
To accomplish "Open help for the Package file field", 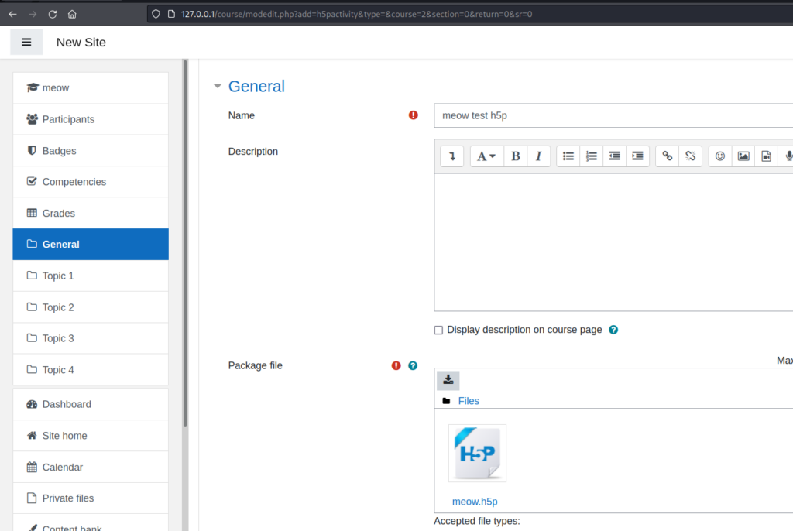I will click(413, 365).
